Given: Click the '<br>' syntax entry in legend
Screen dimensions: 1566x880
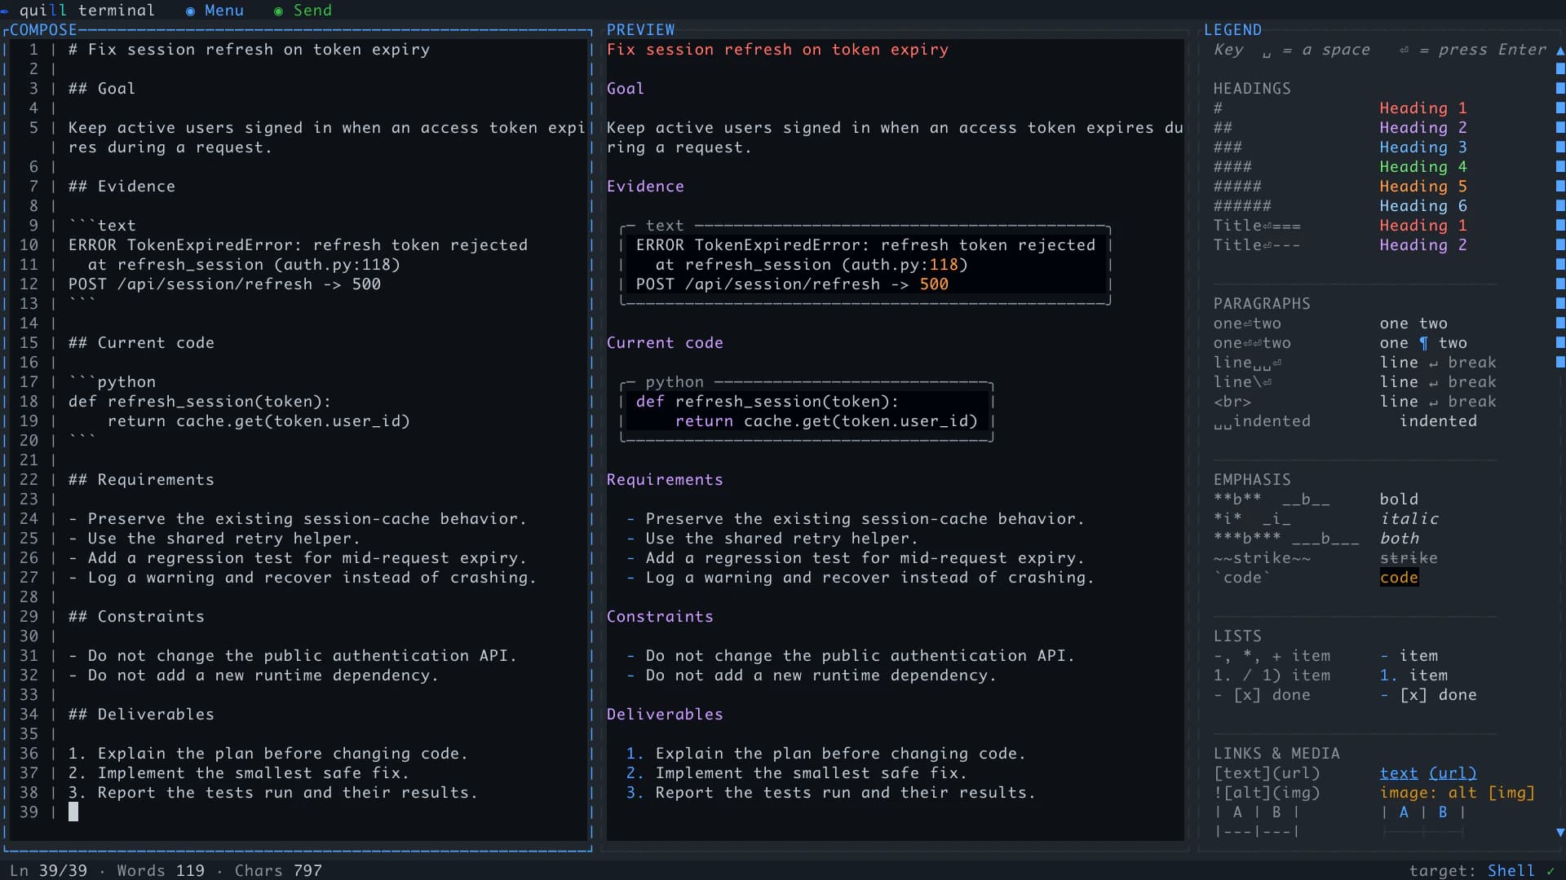Looking at the screenshot, I should [x=1232, y=402].
